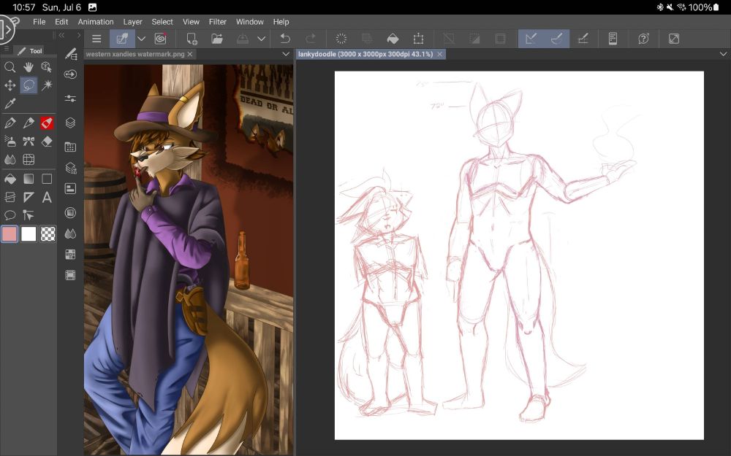This screenshot has height=456, width=731.
Task: Select the Eyedropper tool
Action: point(10,103)
